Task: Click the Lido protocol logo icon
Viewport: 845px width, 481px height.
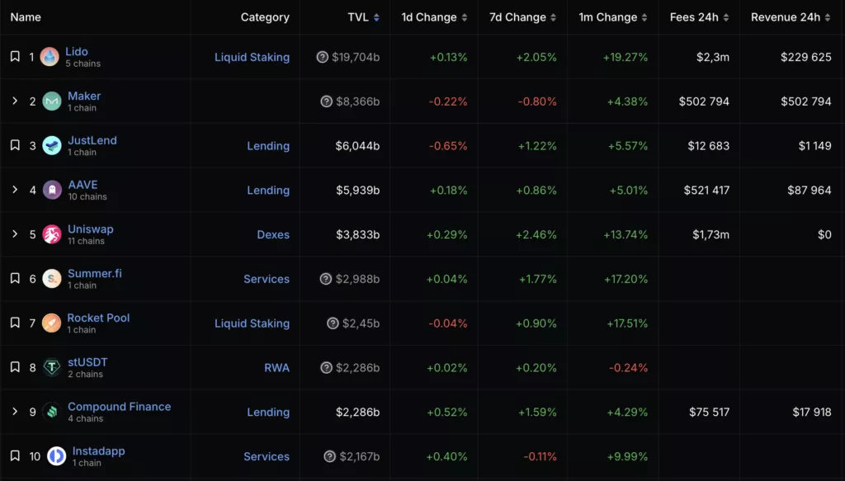Action: (x=50, y=57)
